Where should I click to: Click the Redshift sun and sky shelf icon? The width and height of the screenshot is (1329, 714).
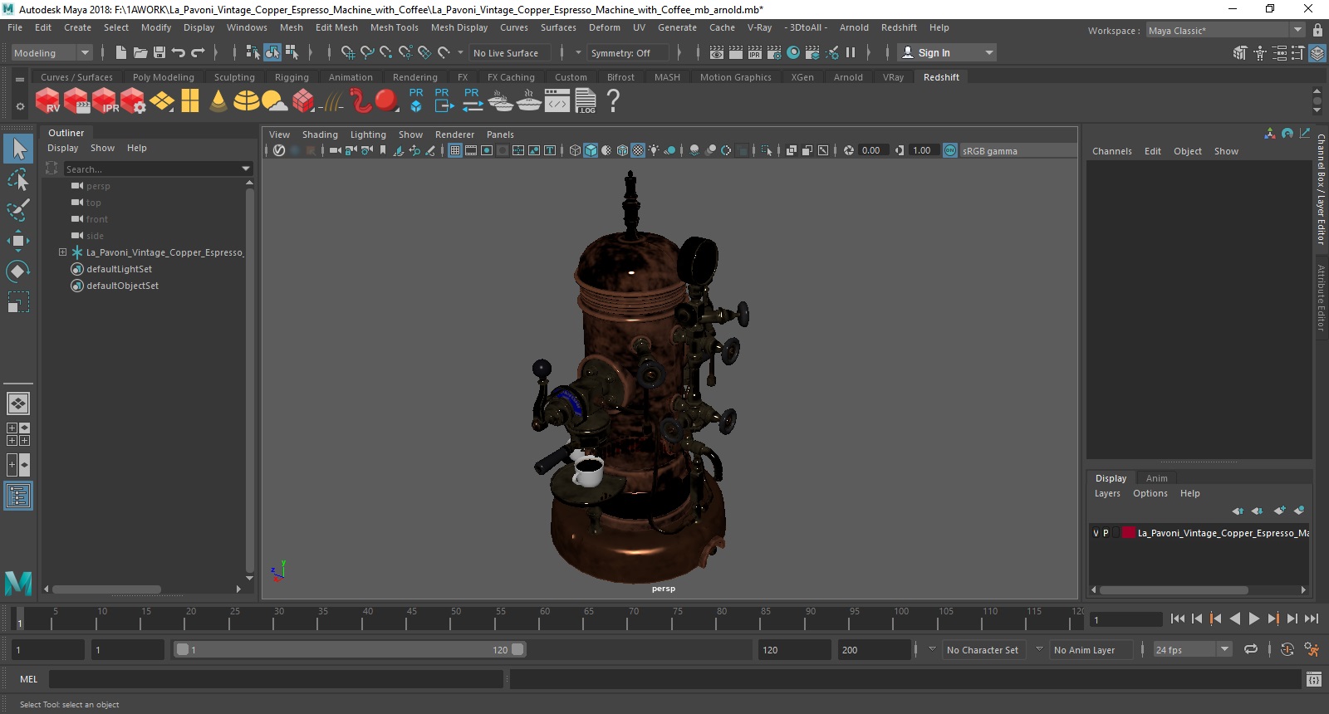click(x=274, y=100)
